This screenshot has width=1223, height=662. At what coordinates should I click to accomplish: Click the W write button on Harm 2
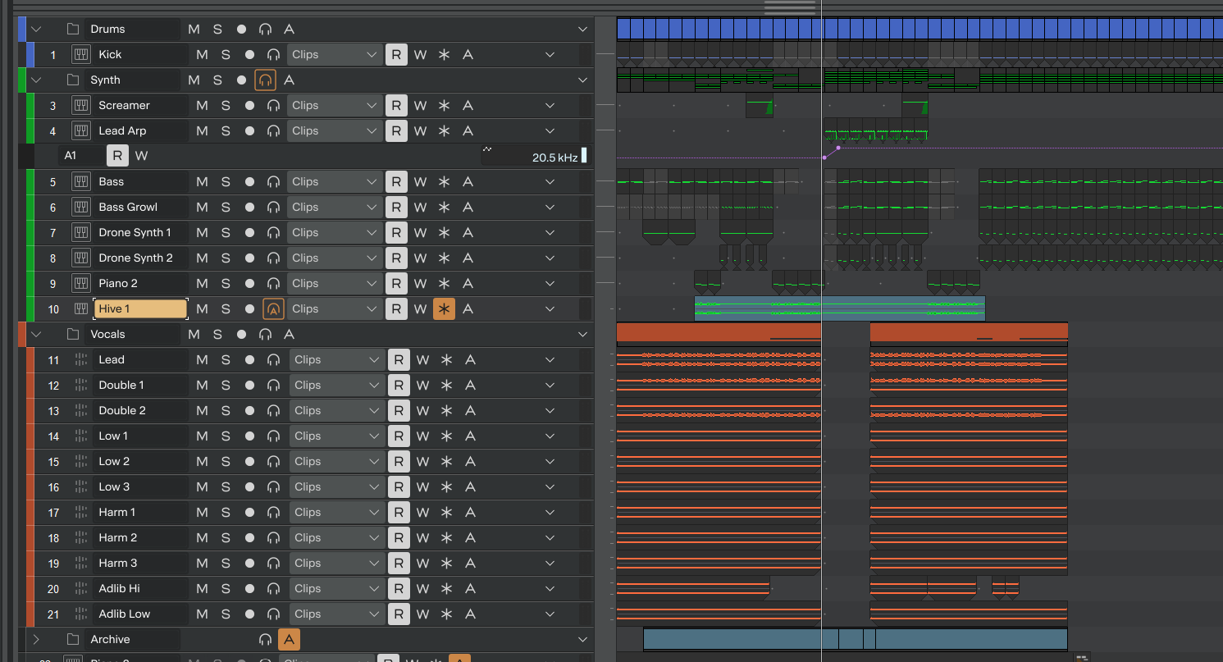pos(422,538)
